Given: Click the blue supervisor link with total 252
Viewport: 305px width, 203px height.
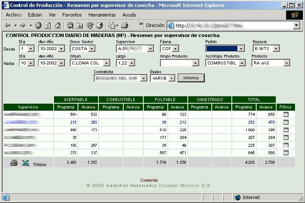Looking at the screenshot, I should [21, 122].
